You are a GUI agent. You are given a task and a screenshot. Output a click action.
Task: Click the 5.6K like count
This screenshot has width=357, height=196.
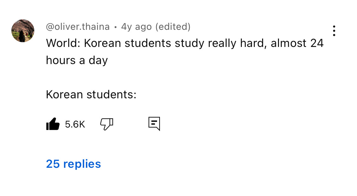point(75,124)
